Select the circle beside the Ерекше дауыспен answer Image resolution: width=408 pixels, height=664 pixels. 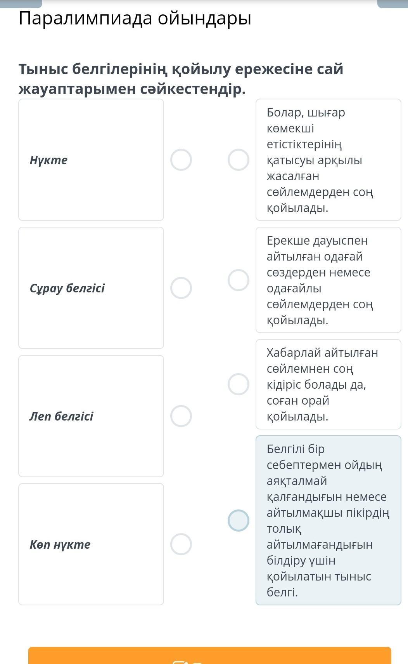238,280
